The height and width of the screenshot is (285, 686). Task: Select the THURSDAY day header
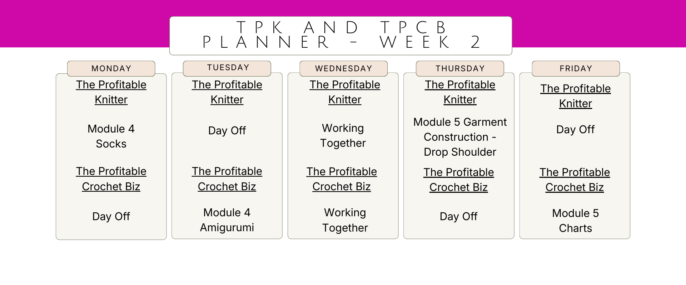point(460,68)
